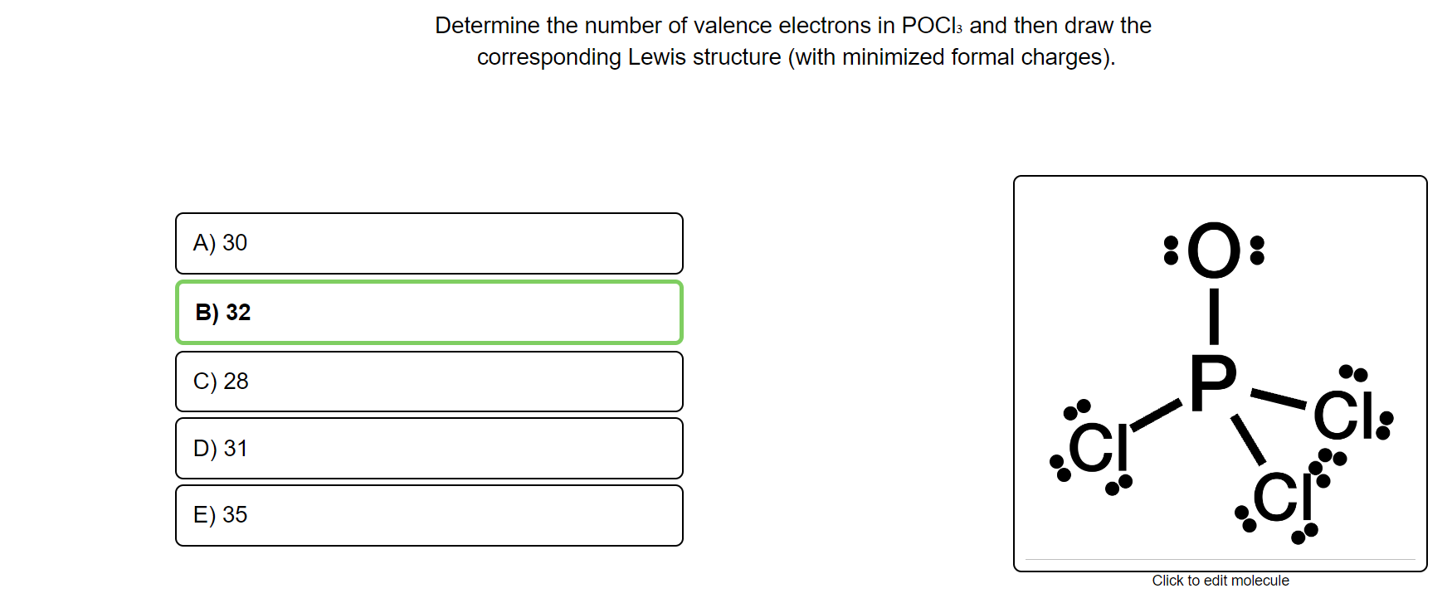
Task: Click the bond between P and left Cl
Action: (1156, 415)
